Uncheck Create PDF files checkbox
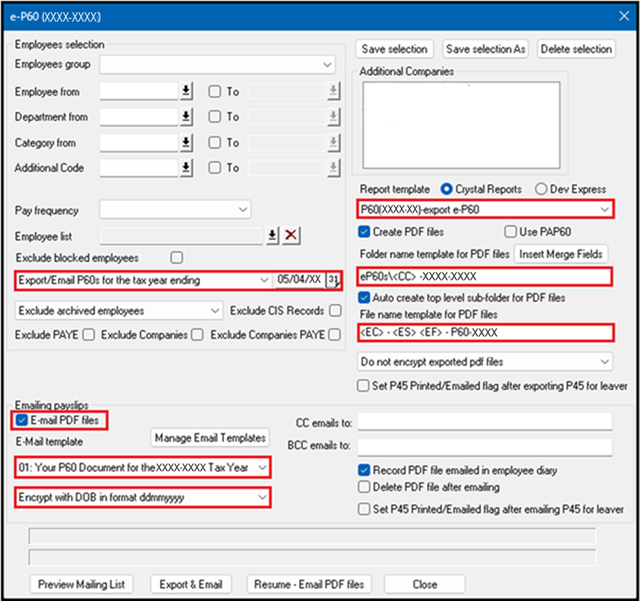The image size is (641, 601). pos(364,231)
